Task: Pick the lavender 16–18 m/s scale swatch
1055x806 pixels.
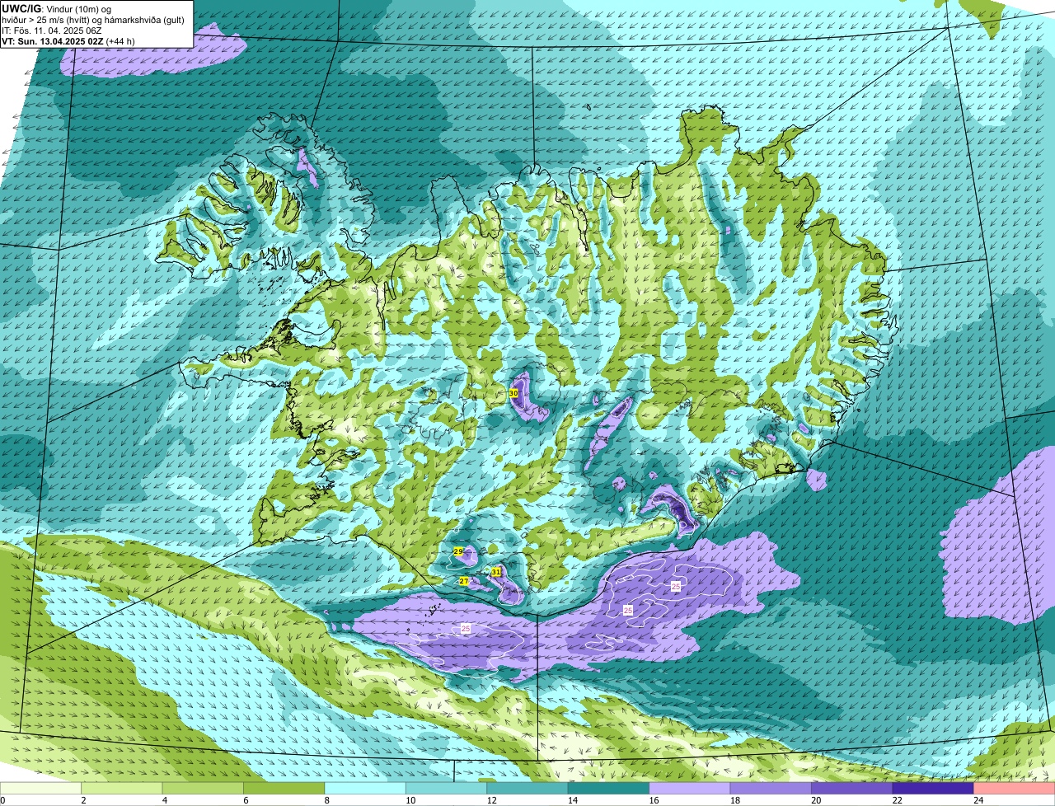Action: (x=690, y=789)
